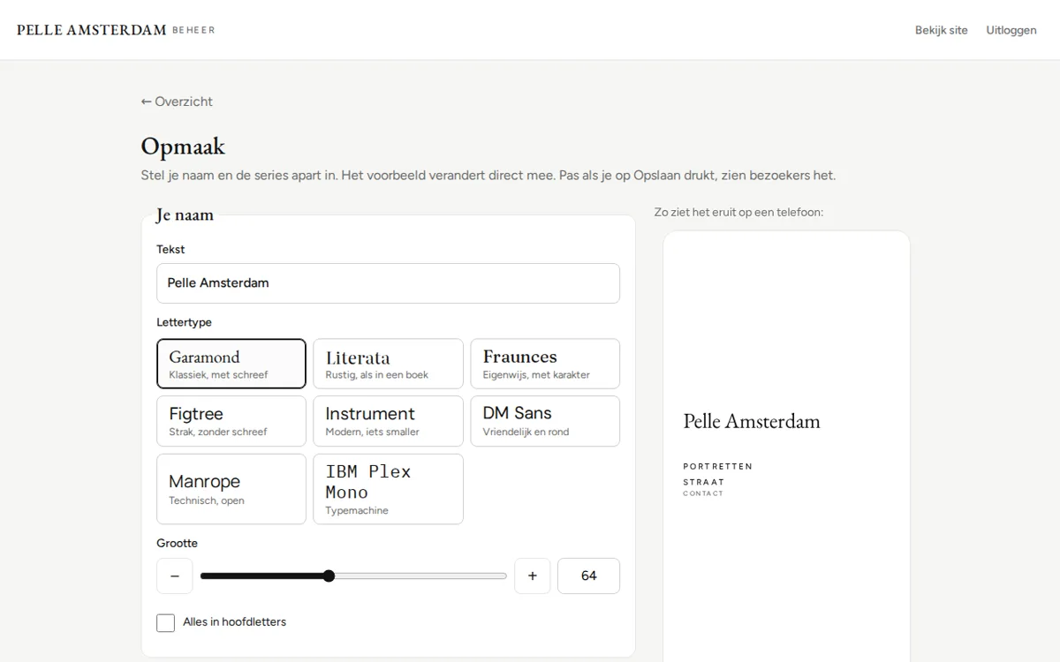Enable the Alles in hoofdletters checkbox
The image size is (1060, 662).
[x=165, y=623]
